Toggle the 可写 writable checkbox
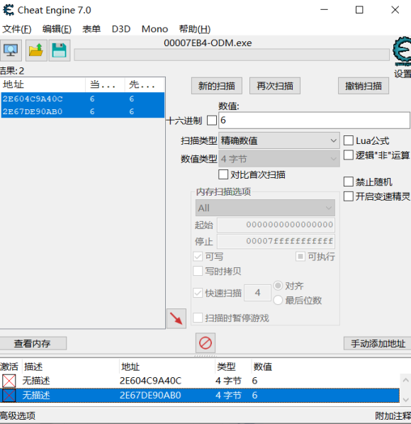The width and height of the screenshot is (411, 424). 198,257
